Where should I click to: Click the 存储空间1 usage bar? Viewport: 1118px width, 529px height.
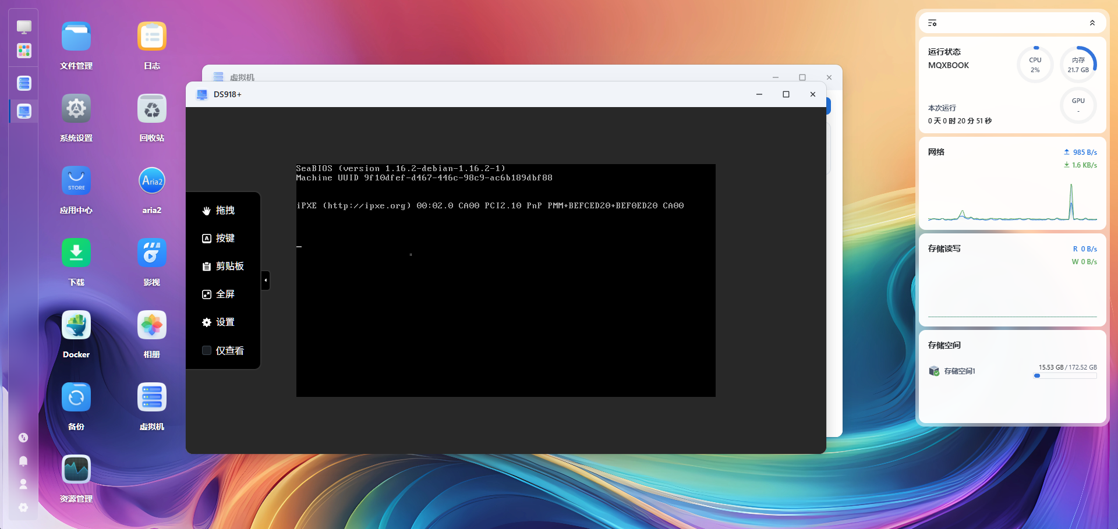pos(1065,376)
